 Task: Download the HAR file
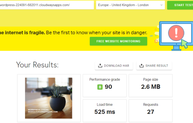pos(114,66)
